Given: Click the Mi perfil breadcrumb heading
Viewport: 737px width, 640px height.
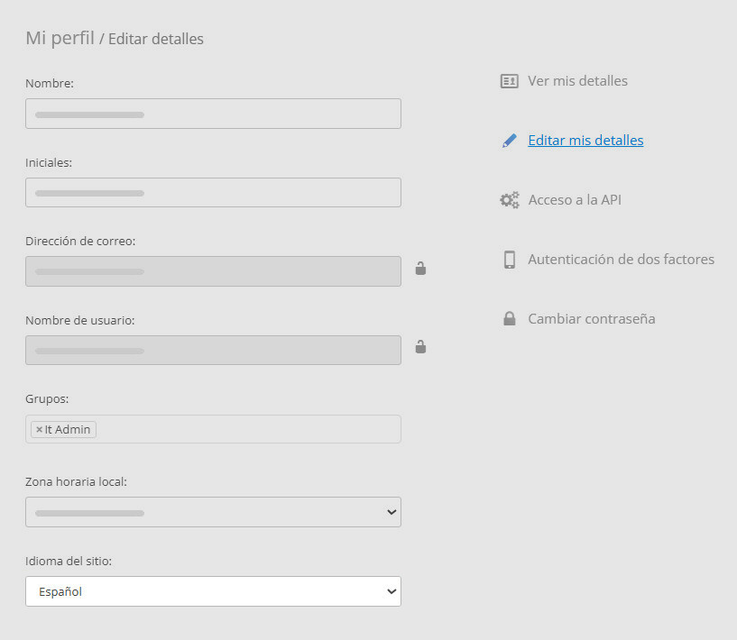Looking at the screenshot, I should [60, 38].
